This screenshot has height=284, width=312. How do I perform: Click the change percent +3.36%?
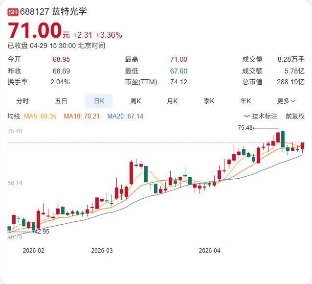pyautogui.click(x=109, y=35)
